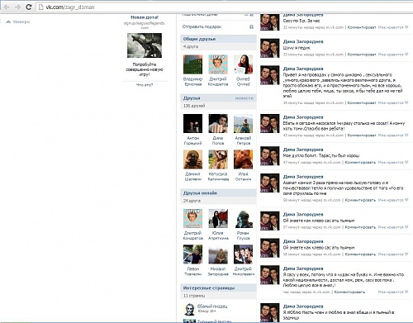Click the Новая дота ad image

pos(145,45)
